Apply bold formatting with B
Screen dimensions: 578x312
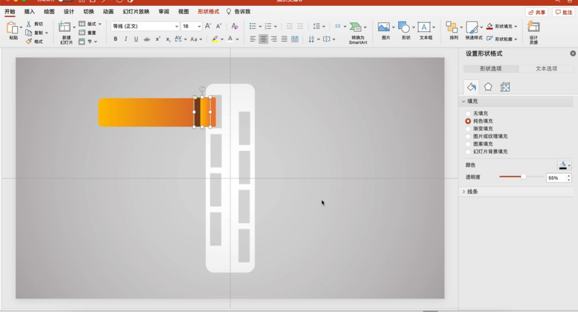(116, 39)
